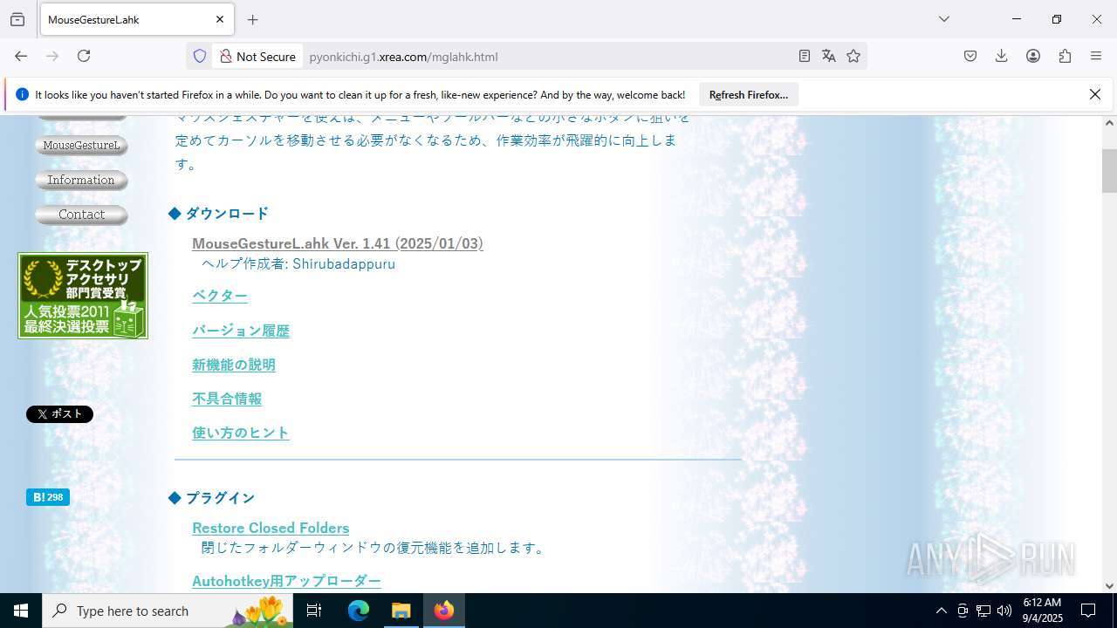Open Windows Start menu

pos(21,611)
